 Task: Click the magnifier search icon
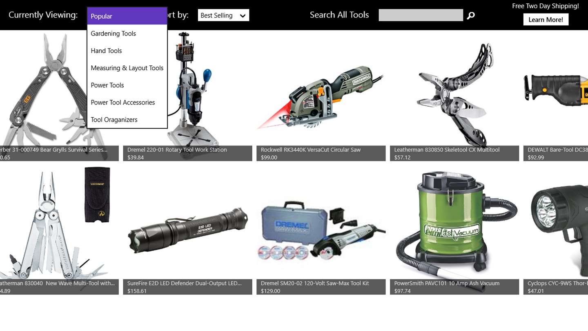click(471, 16)
